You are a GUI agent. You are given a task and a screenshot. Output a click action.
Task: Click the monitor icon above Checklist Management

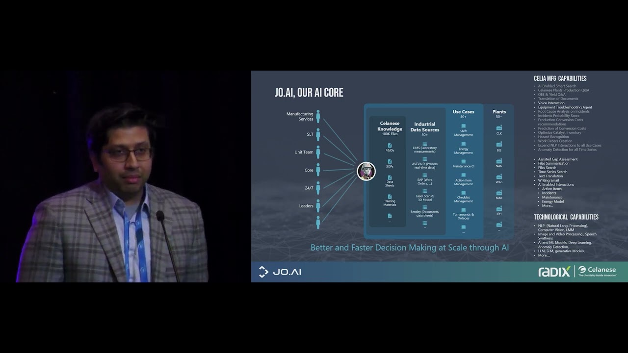tap(463, 193)
